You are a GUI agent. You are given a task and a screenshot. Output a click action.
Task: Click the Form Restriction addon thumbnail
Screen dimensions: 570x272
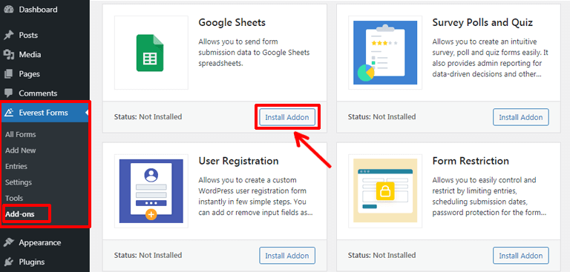[385, 191]
